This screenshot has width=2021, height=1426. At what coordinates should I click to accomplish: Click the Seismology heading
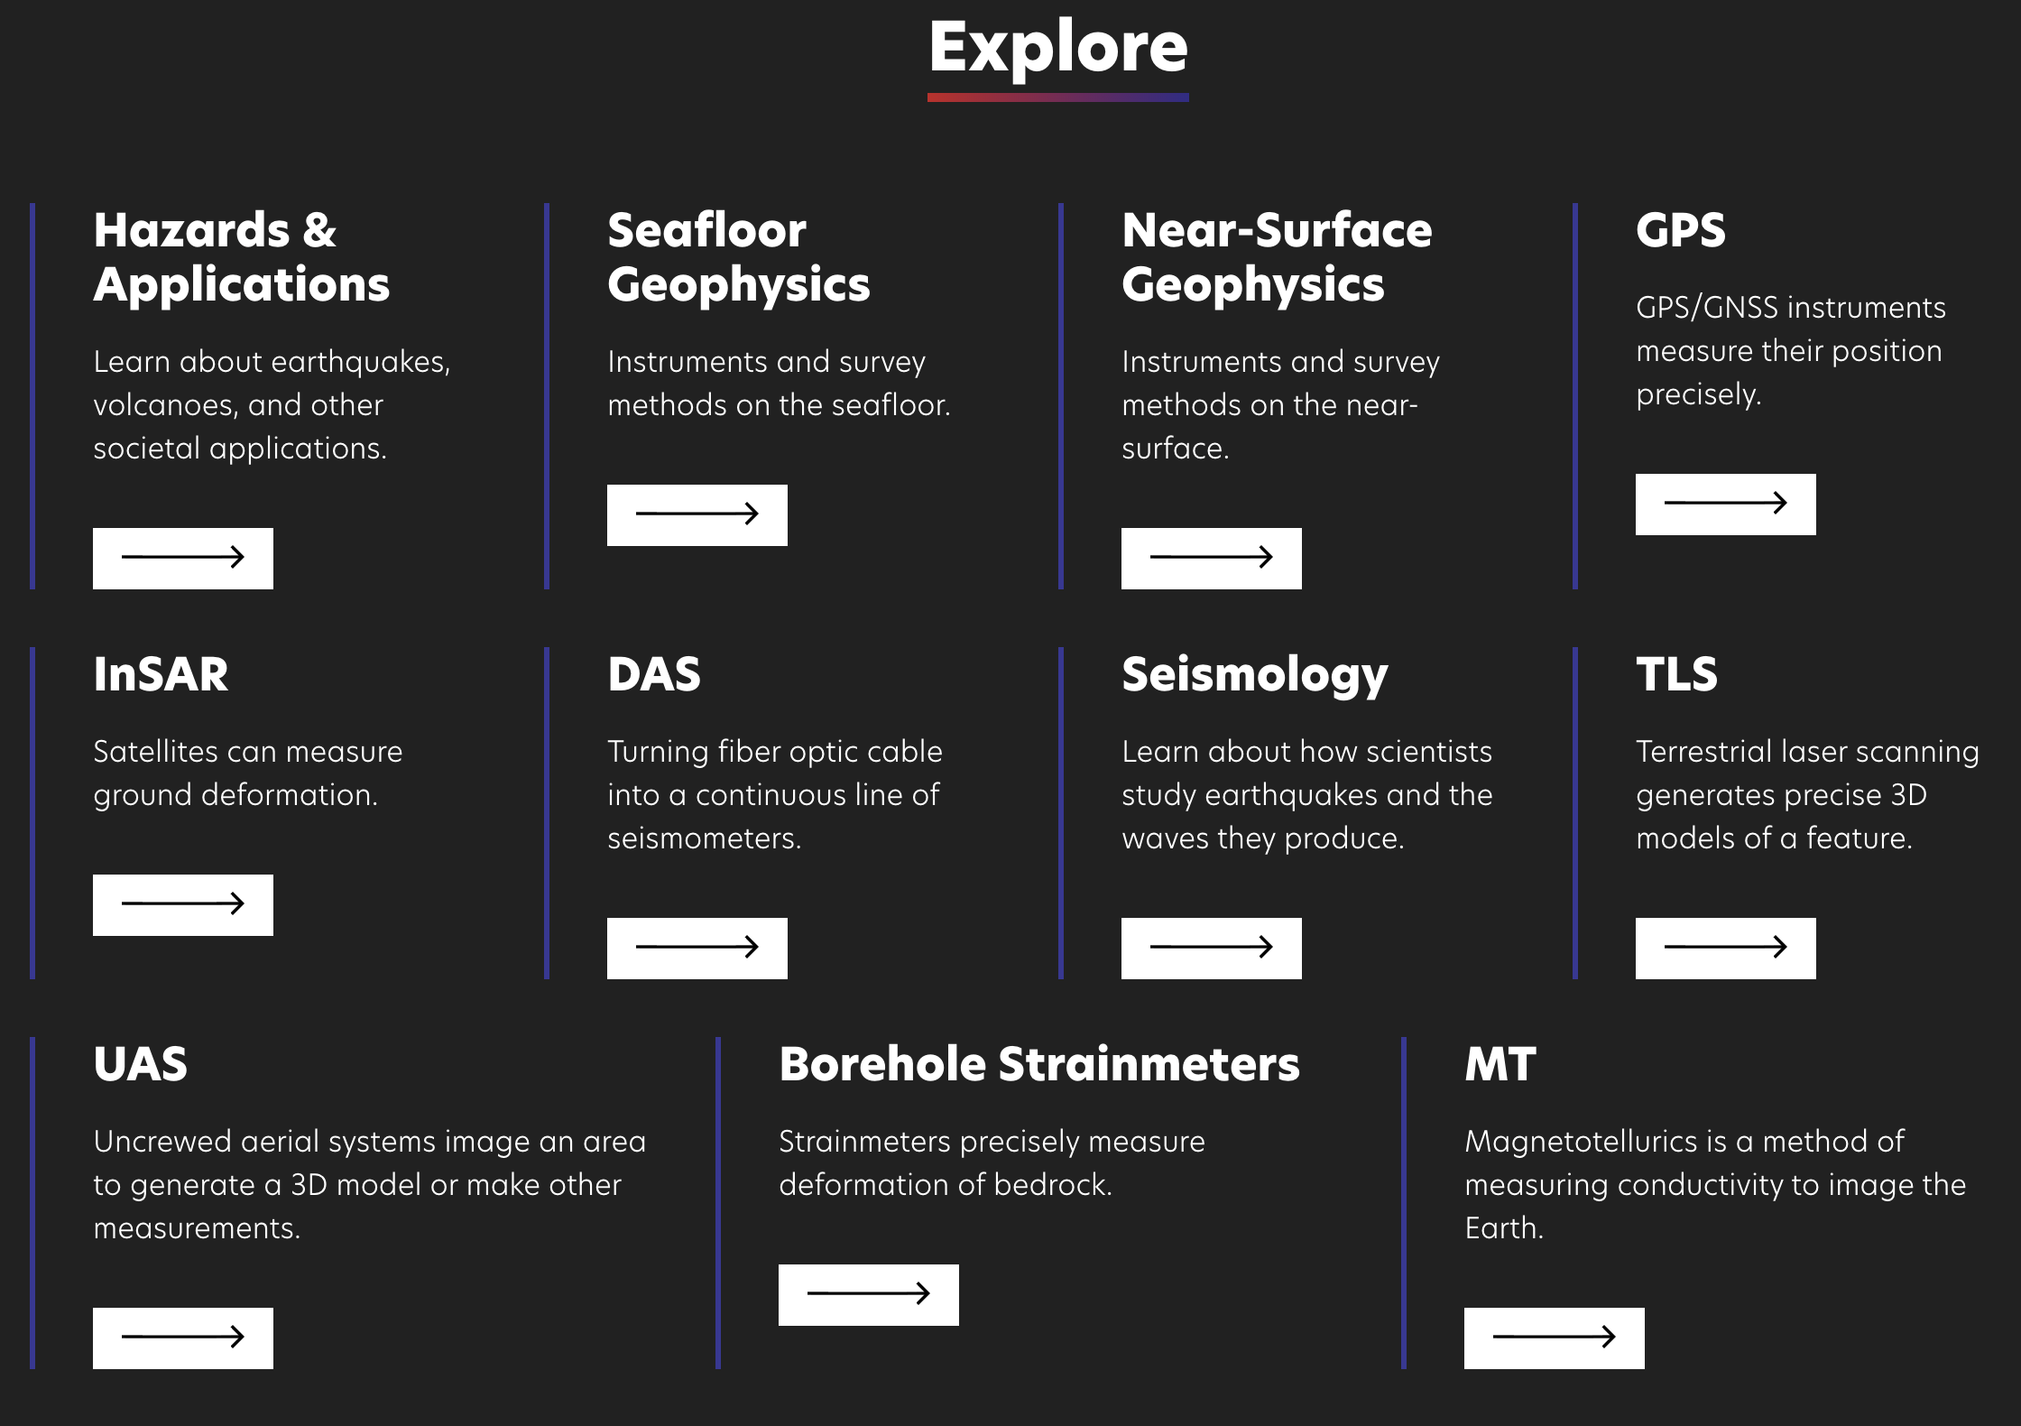tap(1255, 675)
